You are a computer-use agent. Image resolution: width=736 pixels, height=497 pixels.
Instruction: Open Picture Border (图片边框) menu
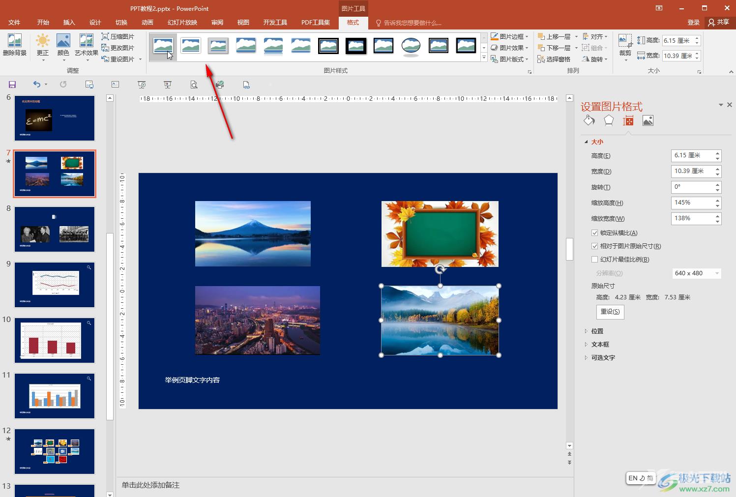click(509, 36)
